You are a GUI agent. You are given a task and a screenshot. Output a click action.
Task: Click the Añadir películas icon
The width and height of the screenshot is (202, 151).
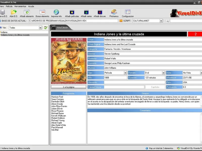point(72,12)
